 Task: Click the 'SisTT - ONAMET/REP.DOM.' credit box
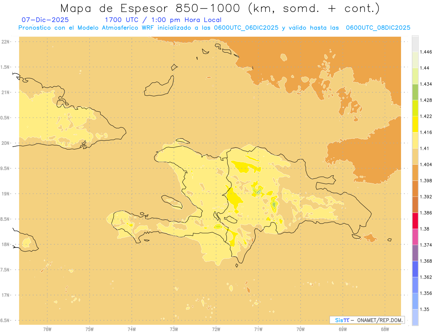pos(367,320)
